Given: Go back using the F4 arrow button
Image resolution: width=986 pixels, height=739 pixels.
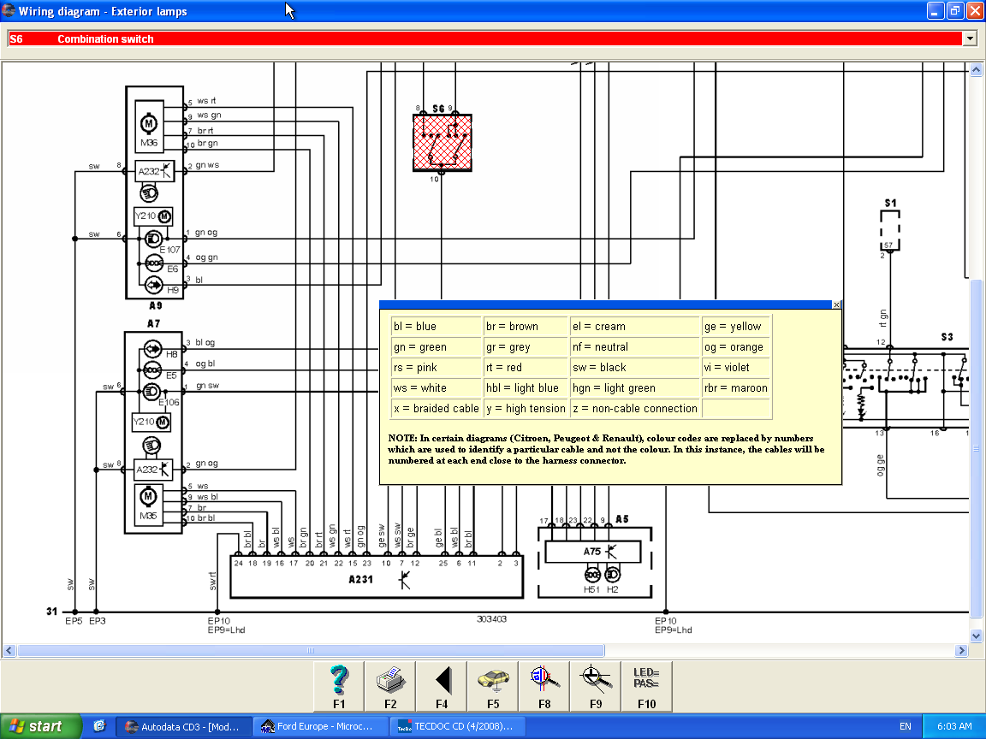Looking at the screenshot, I should (442, 686).
